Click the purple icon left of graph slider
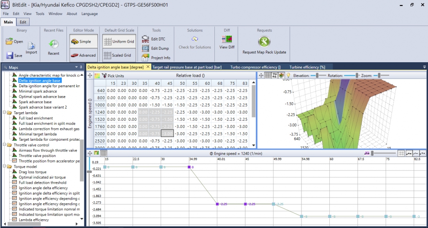428x228 pixels. [367, 154]
